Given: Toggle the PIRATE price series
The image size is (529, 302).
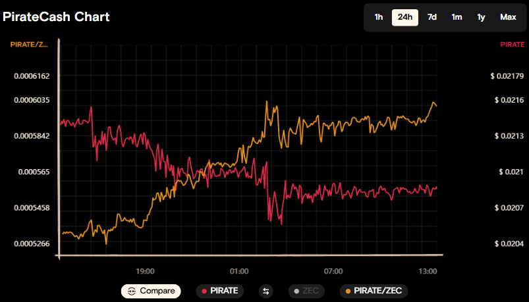Looking at the screenshot, I should [x=220, y=291].
